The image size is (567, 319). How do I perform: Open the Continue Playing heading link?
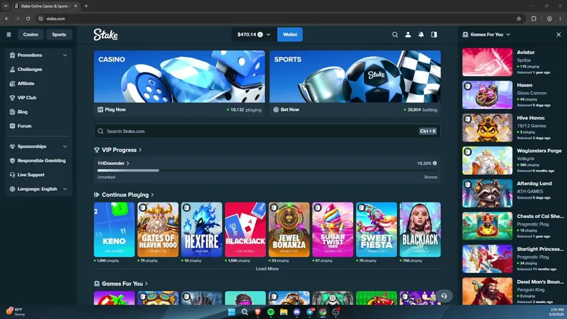click(x=124, y=195)
